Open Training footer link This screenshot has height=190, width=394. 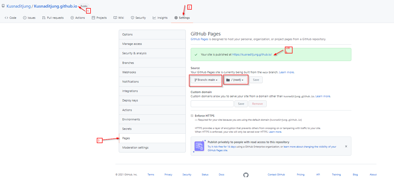[x=336, y=175]
